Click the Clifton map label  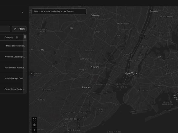point(97,32)
